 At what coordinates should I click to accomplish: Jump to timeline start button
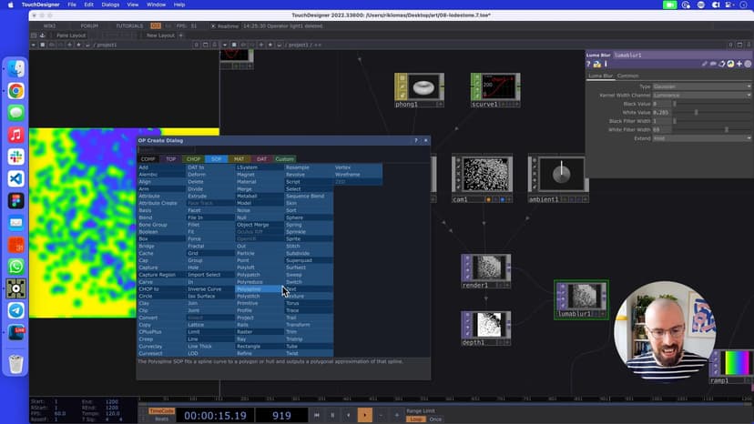[x=316, y=415]
